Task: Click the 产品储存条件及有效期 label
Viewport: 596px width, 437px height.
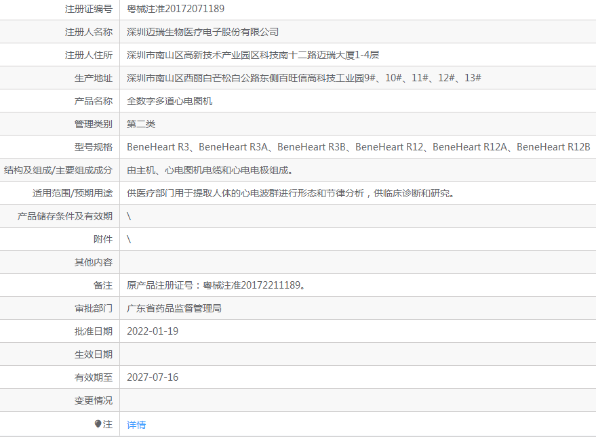Action: (65, 216)
